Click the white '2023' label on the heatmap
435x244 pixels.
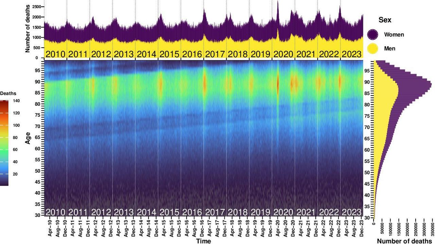(x=352, y=212)
